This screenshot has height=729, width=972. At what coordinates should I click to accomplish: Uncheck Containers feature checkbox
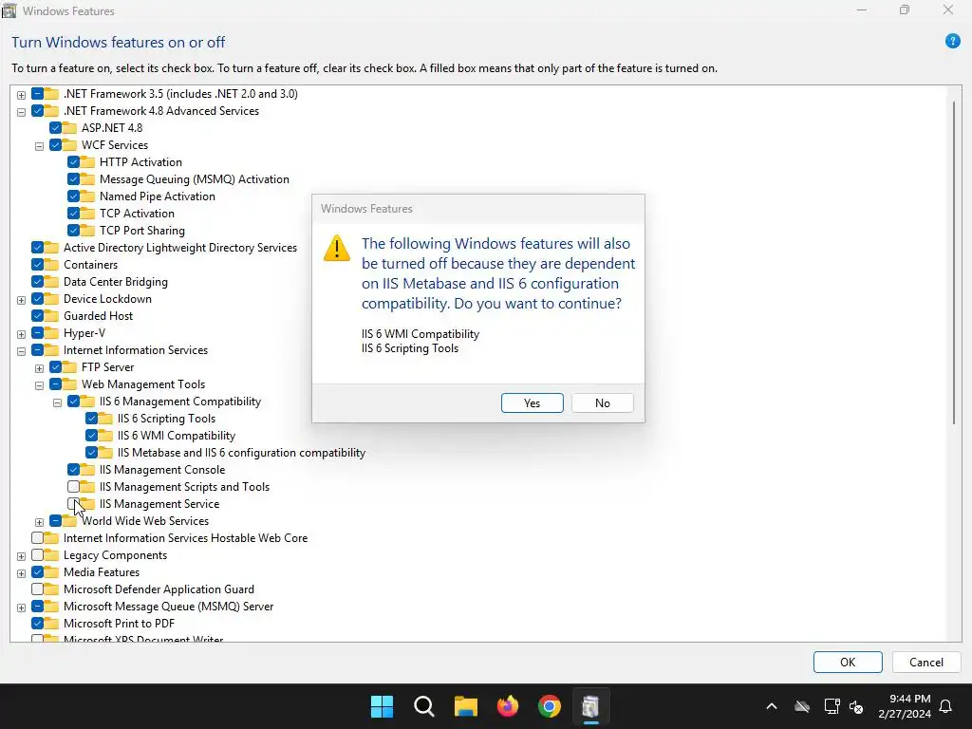click(x=37, y=265)
